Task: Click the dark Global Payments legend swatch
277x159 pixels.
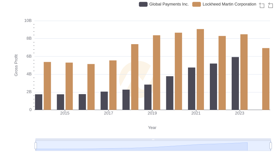Action: coord(143,4)
